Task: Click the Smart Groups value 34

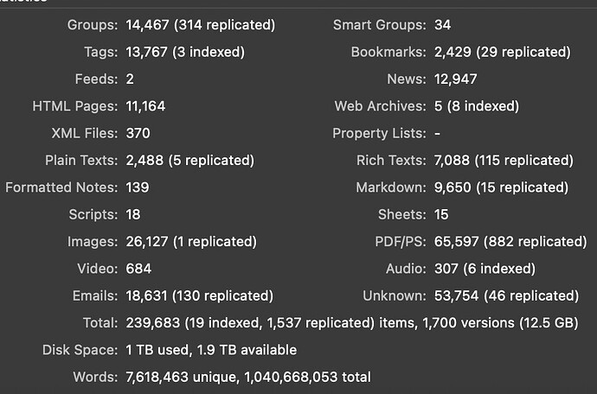Action: pyautogui.click(x=442, y=25)
